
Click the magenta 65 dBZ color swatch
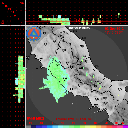point(125,127)
